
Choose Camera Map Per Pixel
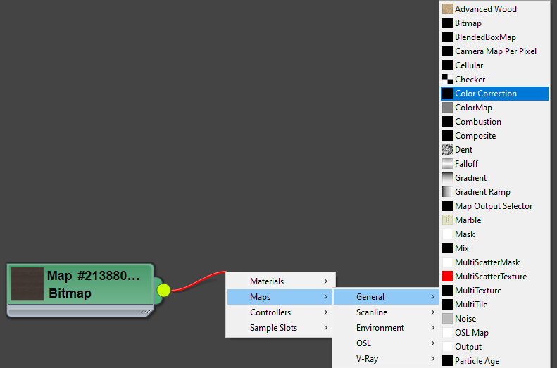[x=494, y=51]
